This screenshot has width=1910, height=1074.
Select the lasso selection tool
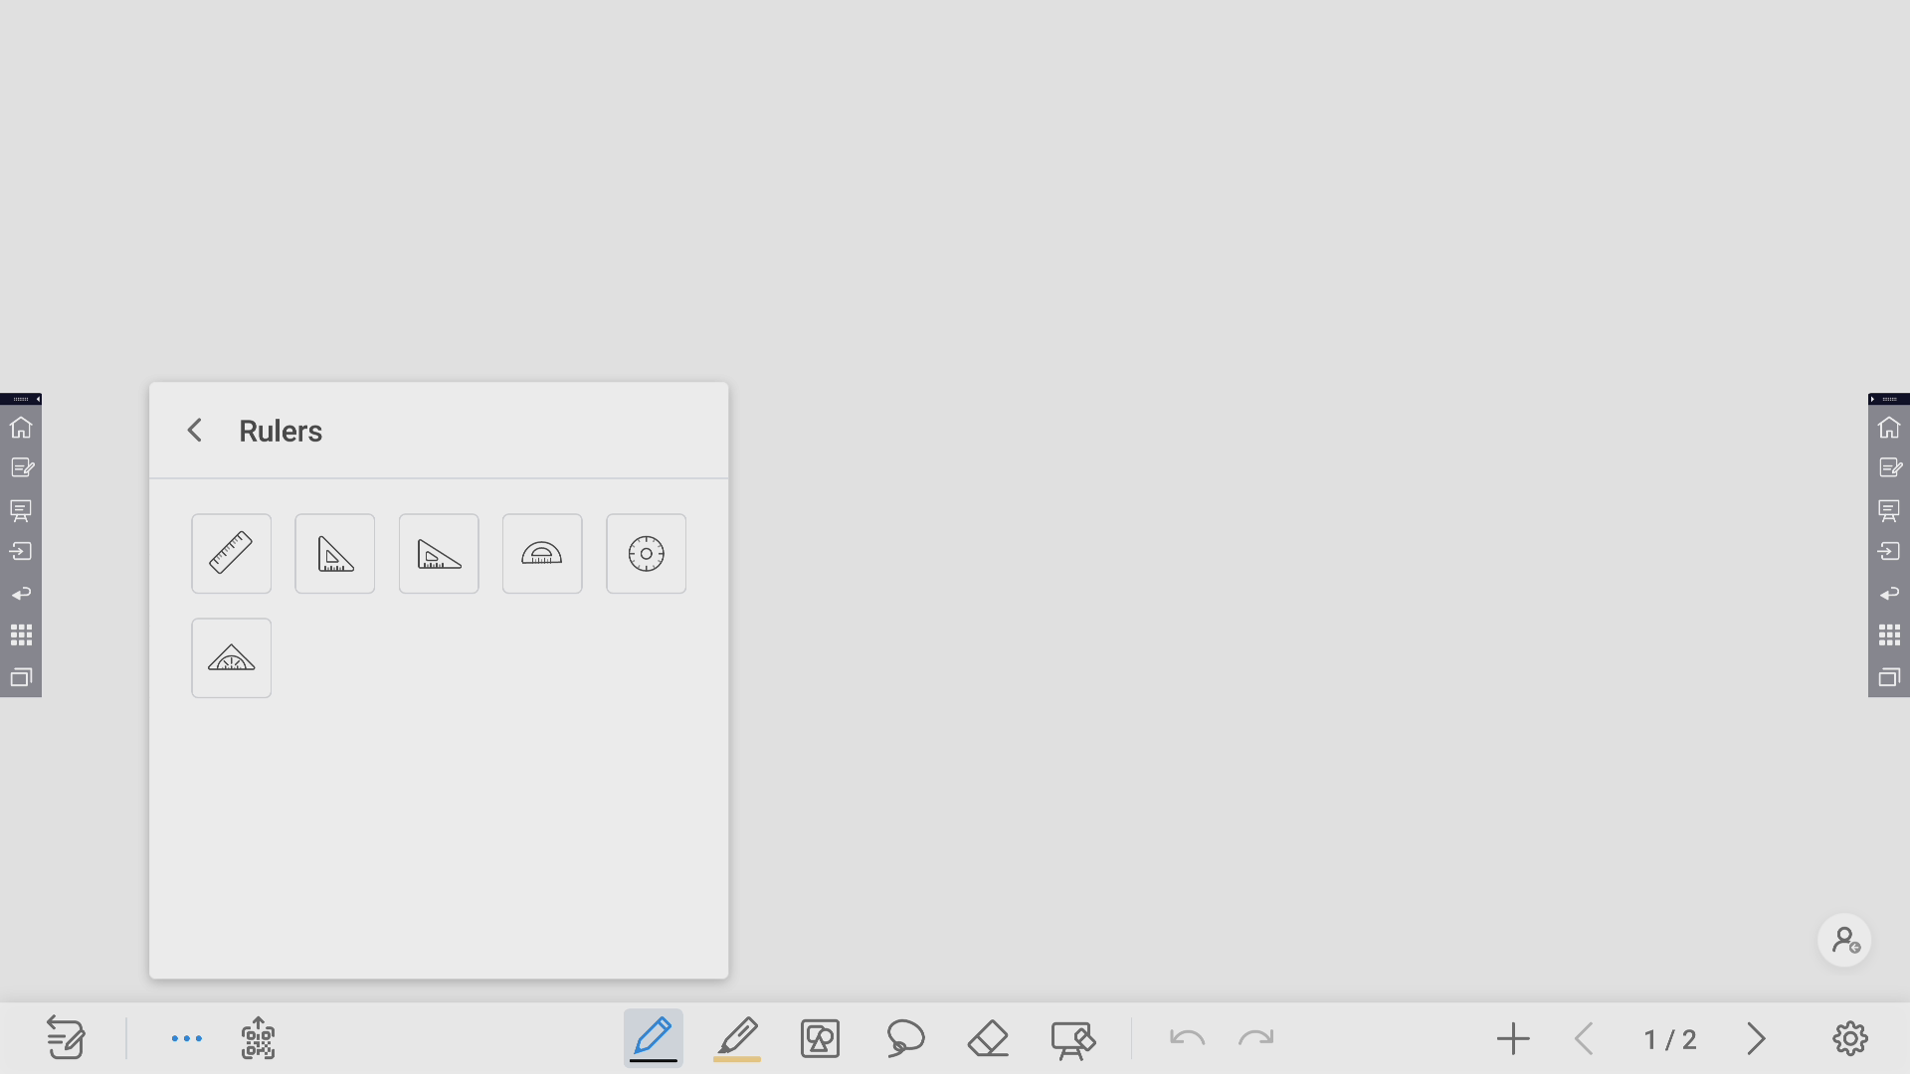[x=905, y=1038]
